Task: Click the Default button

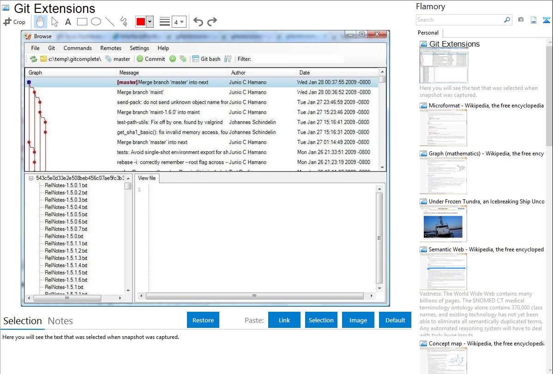Action: click(x=395, y=320)
